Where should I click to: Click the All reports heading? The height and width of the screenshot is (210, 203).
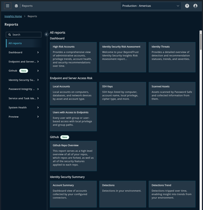pyautogui.click(x=57, y=33)
